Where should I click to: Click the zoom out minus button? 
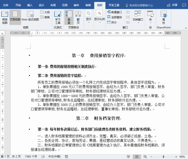[151, 157]
